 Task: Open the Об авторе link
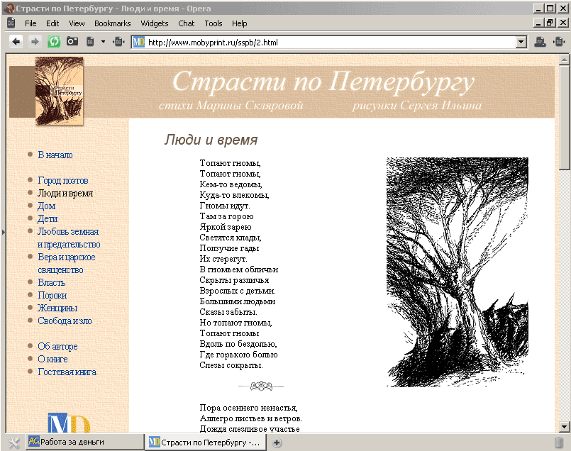tap(58, 347)
